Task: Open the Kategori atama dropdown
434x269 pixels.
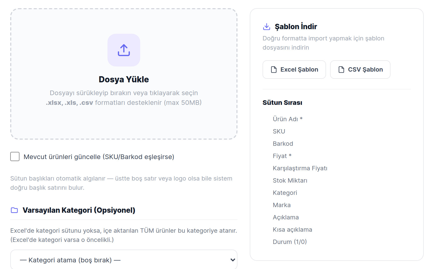Action: (x=124, y=260)
